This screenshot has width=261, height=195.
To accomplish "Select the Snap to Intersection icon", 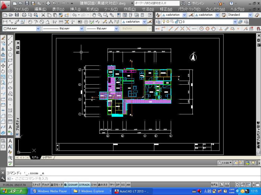I will (x=182, y=29).
